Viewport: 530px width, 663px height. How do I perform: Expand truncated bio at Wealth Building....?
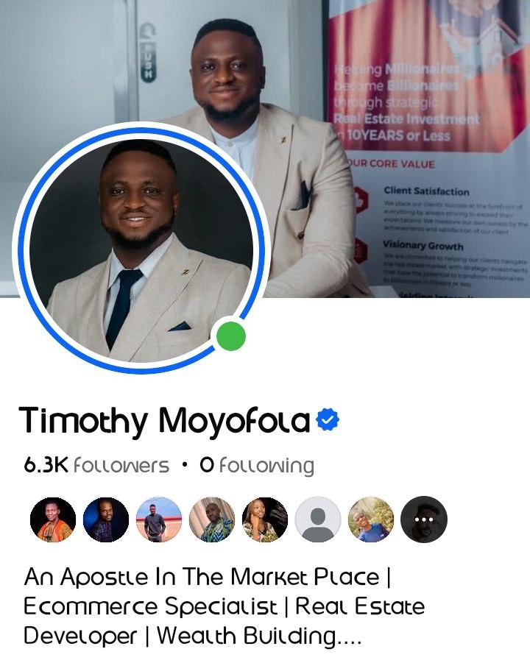pos(259,636)
